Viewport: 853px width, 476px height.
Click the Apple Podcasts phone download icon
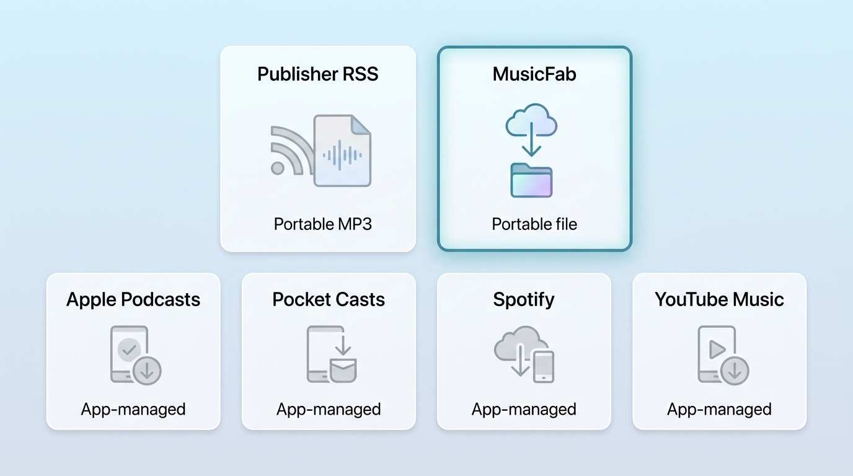(x=135, y=355)
